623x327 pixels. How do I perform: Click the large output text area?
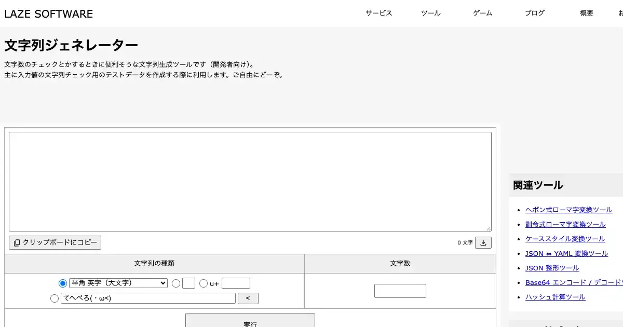(250, 181)
